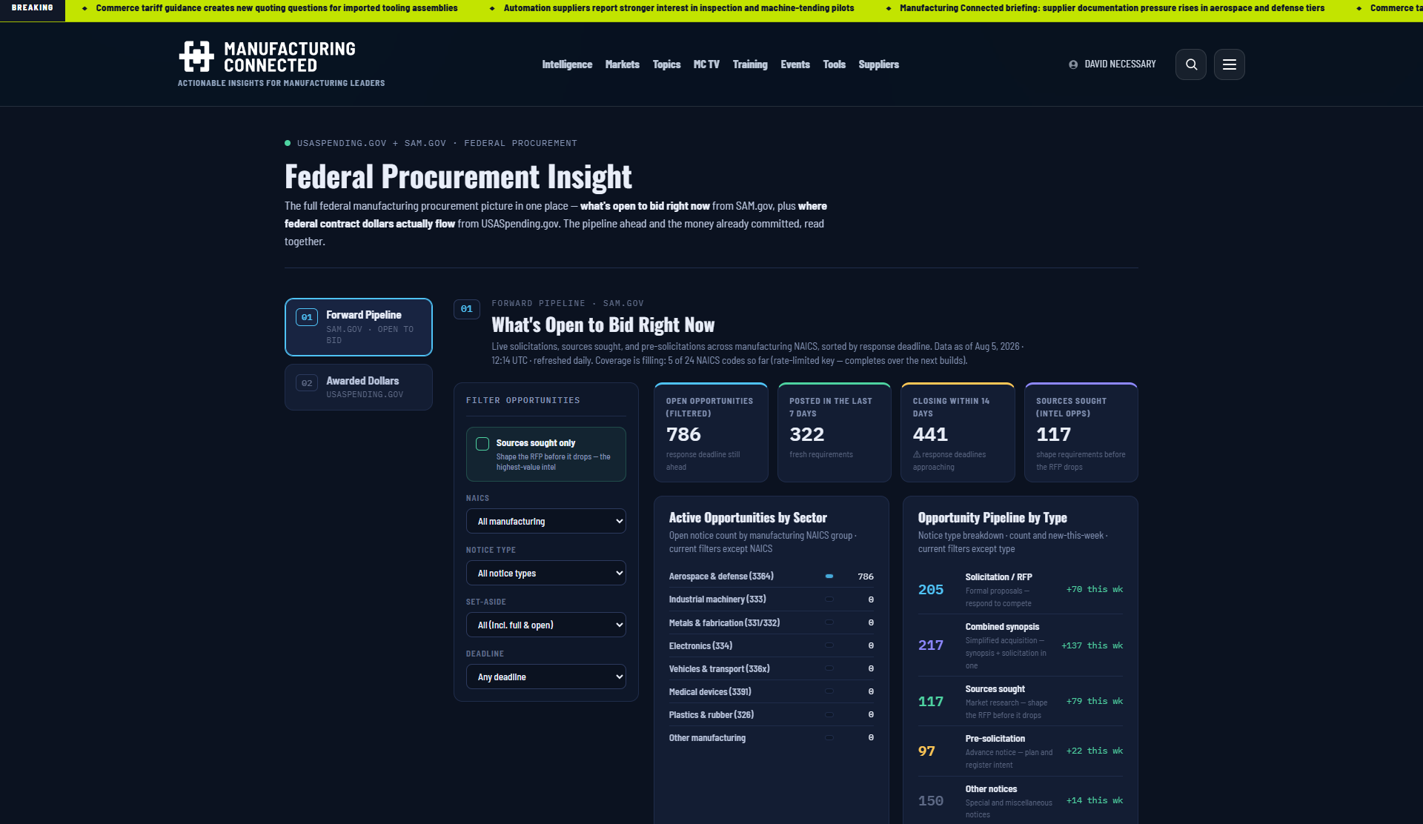
Task: Click the Pre-solicitation type row
Action: (x=1021, y=751)
